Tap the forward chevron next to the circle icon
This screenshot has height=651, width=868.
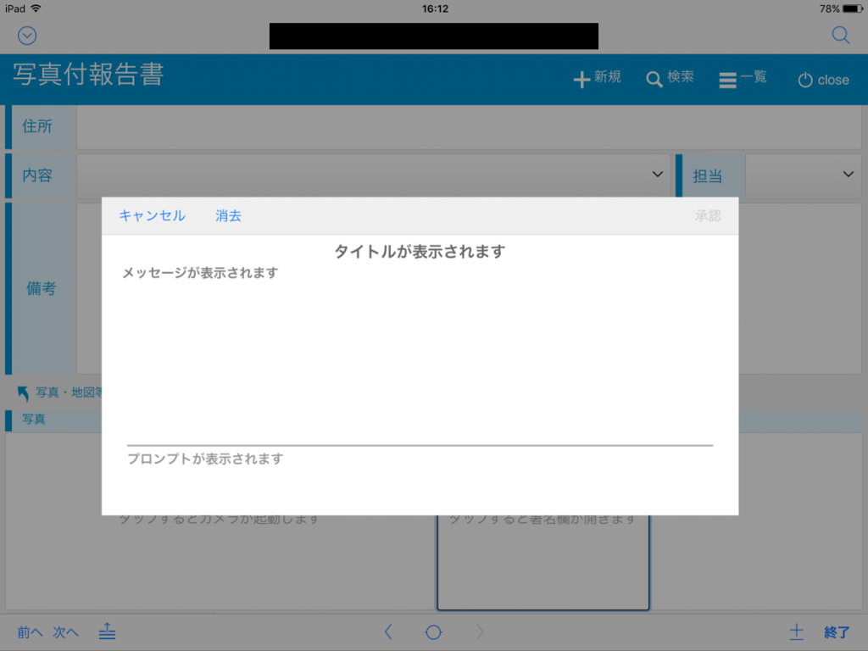point(479,632)
